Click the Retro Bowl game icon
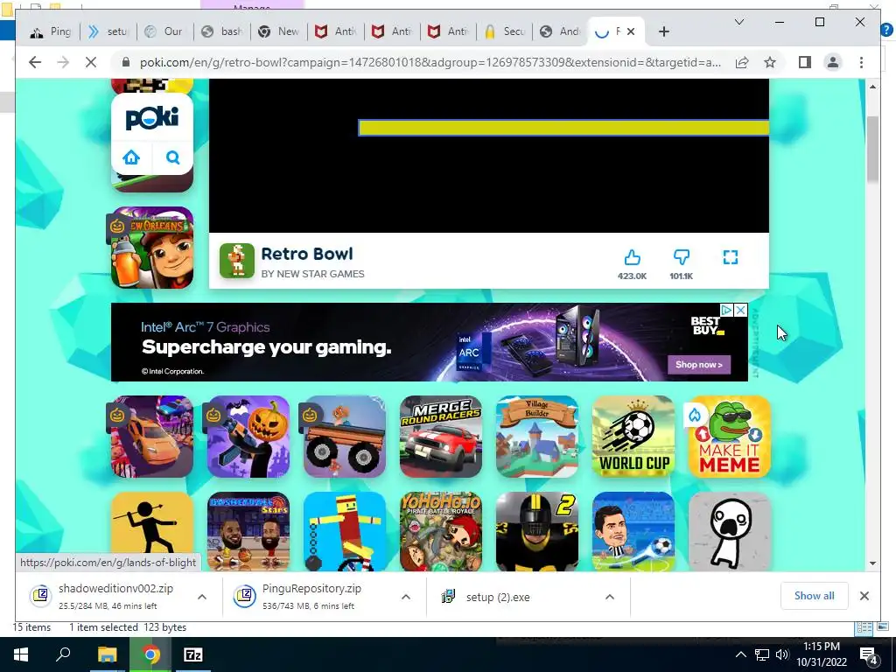The height and width of the screenshot is (672, 896). click(x=236, y=261)
